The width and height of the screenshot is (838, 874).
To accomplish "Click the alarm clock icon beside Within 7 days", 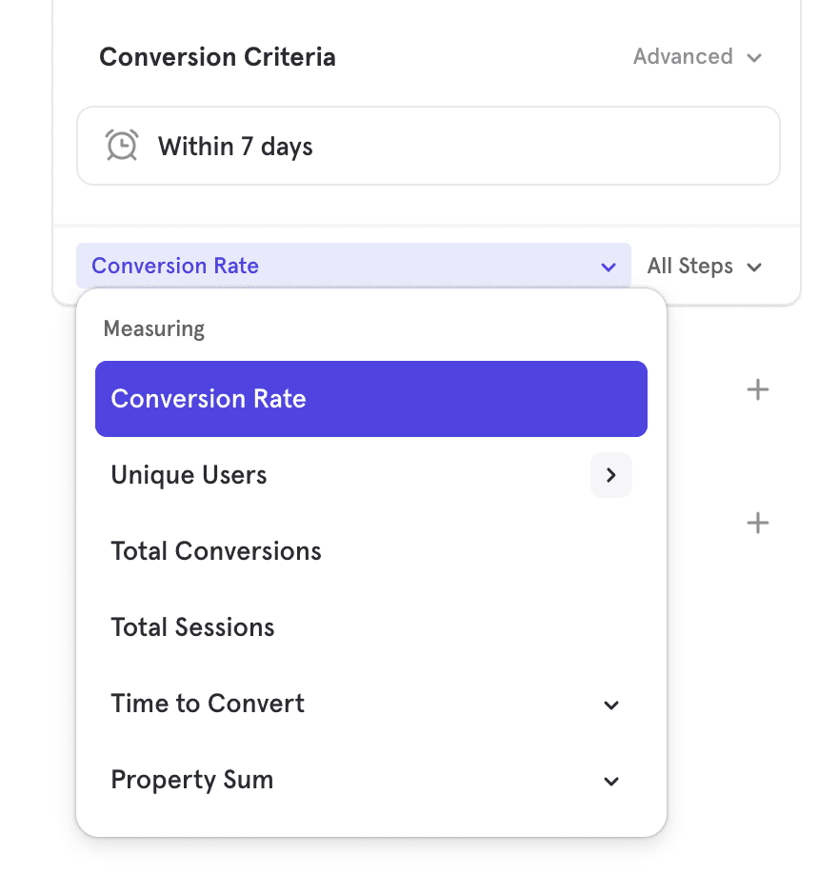I will (121, 146).
